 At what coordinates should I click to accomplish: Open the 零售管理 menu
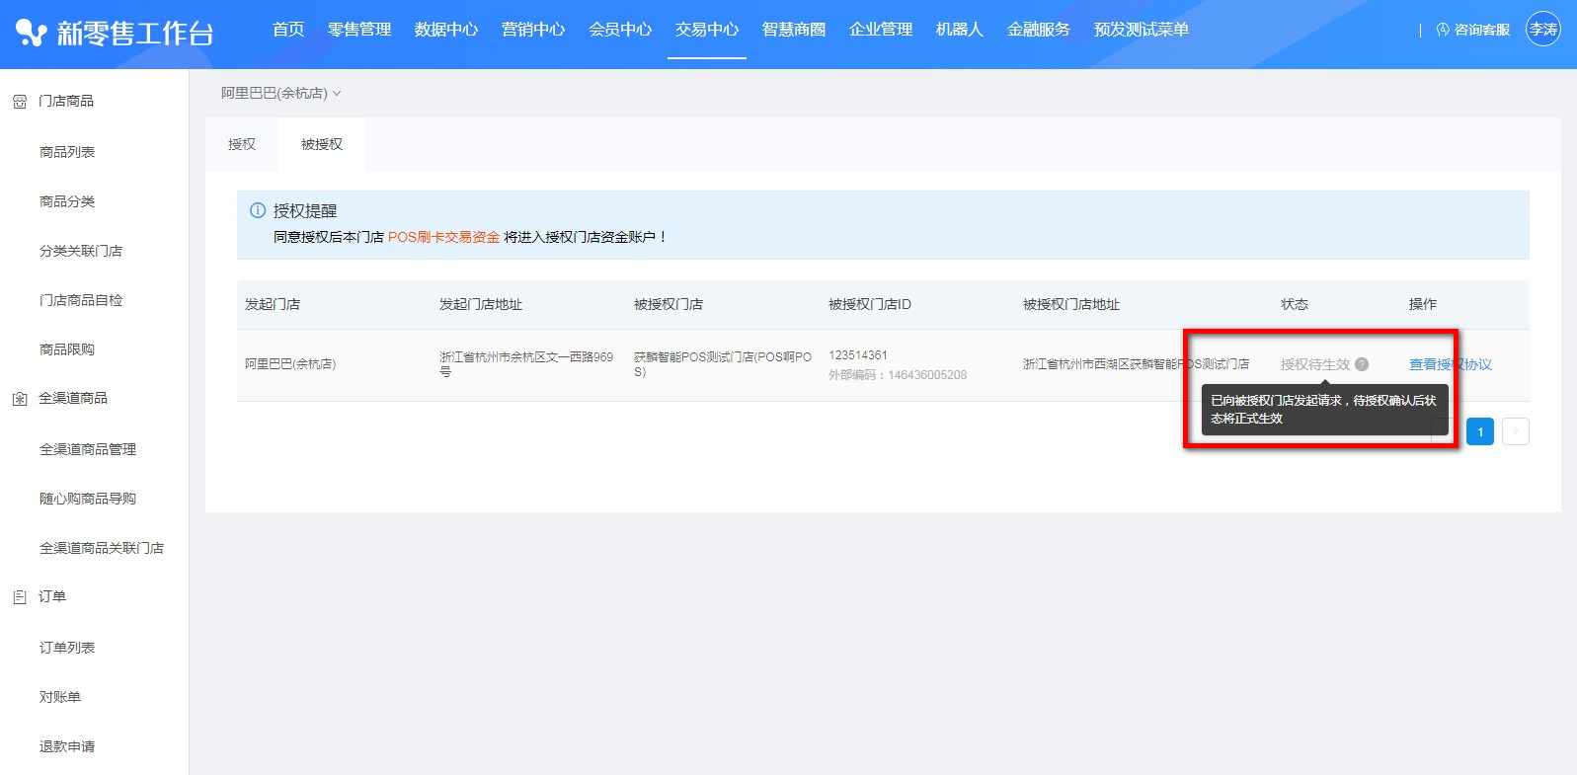click(x=359, y=30)
